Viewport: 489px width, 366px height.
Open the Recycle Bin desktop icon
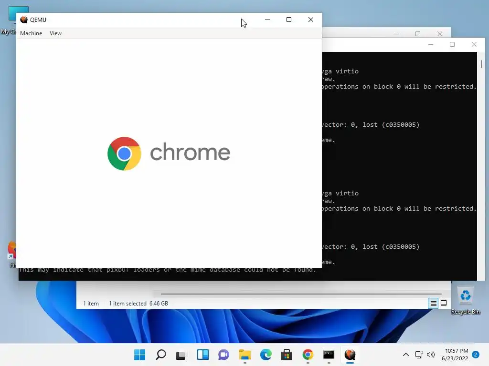pyautogui.click(x=465, y=300)
